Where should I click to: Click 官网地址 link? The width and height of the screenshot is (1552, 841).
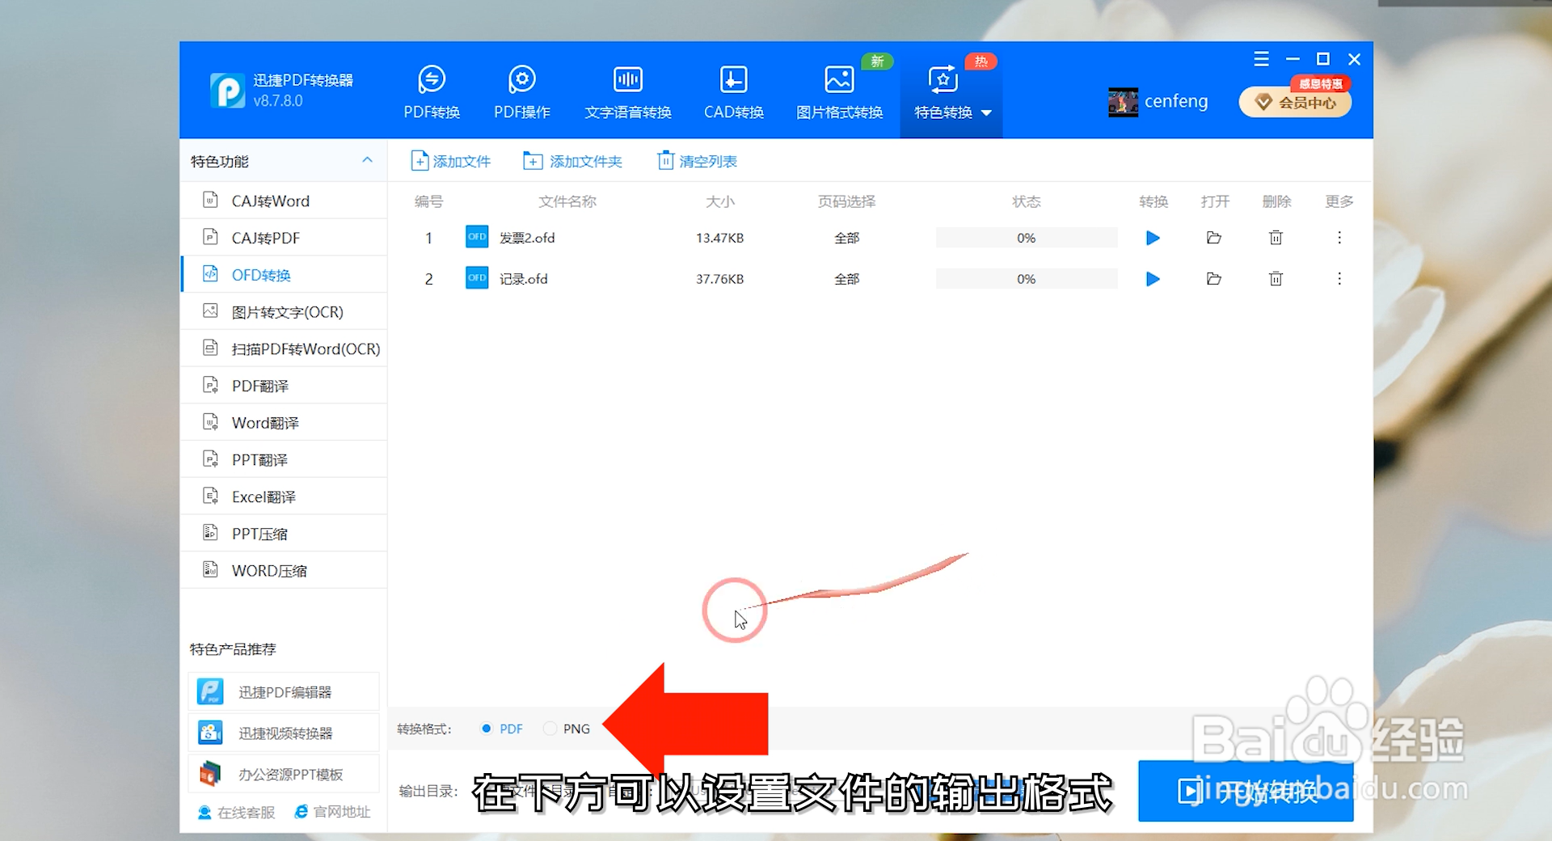(332, 812)
